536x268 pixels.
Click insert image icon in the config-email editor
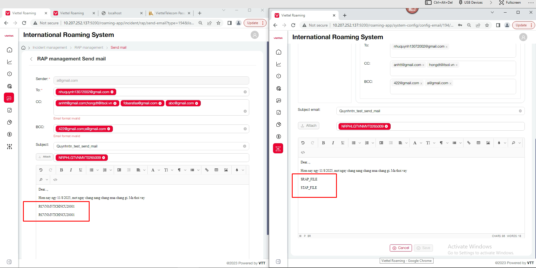tap(488, 143)
